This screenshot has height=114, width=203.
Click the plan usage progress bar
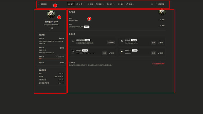[x=51, y=59]
